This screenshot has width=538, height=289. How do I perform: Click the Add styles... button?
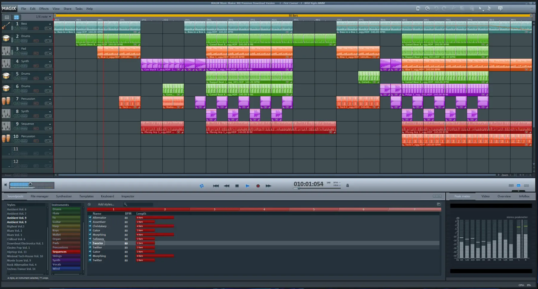(x=106, y=205)
